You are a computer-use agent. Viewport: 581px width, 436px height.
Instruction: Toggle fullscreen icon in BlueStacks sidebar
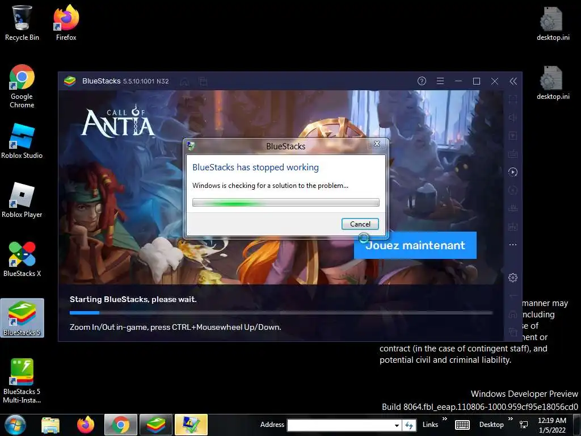click(513, 99)
